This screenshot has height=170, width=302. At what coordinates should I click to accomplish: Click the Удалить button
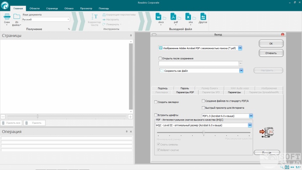[x=34, y=123]
